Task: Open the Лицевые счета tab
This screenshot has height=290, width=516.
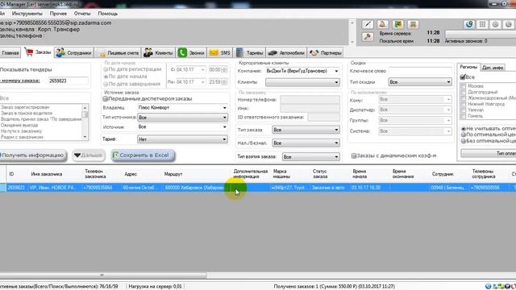Action: (118, 52)
